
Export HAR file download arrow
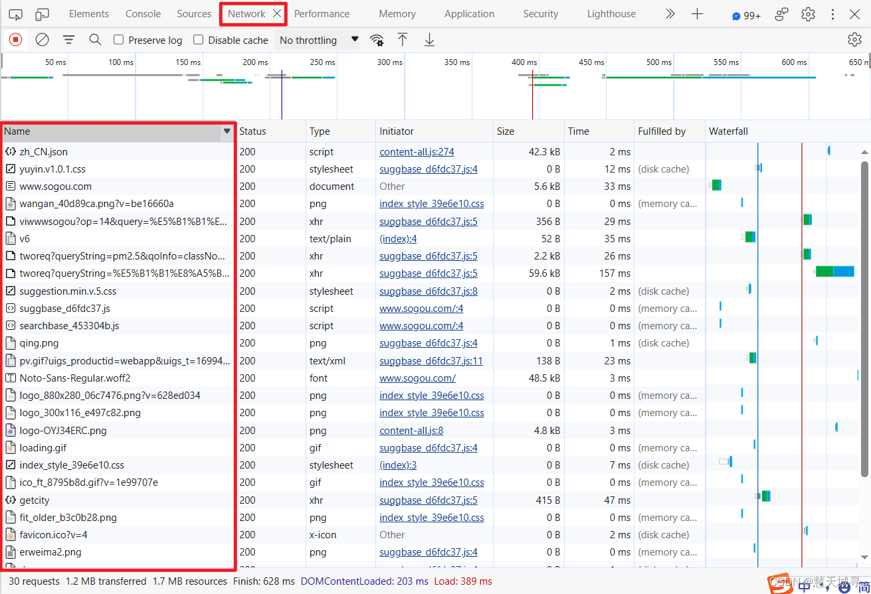point(429,40)
